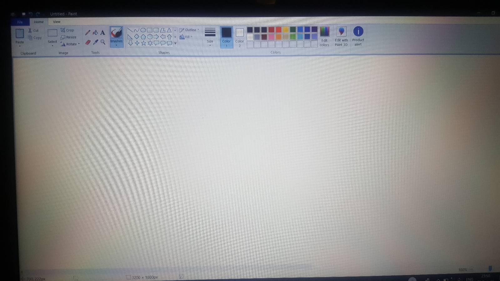Select the Pencil tool
500x281 pixels.
pyautogui.click(x=88, y=32)
